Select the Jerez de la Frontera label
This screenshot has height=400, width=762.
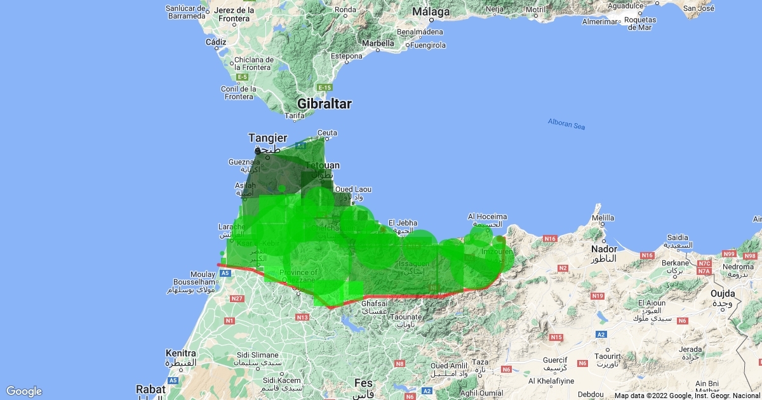click(x=233, y=14)
